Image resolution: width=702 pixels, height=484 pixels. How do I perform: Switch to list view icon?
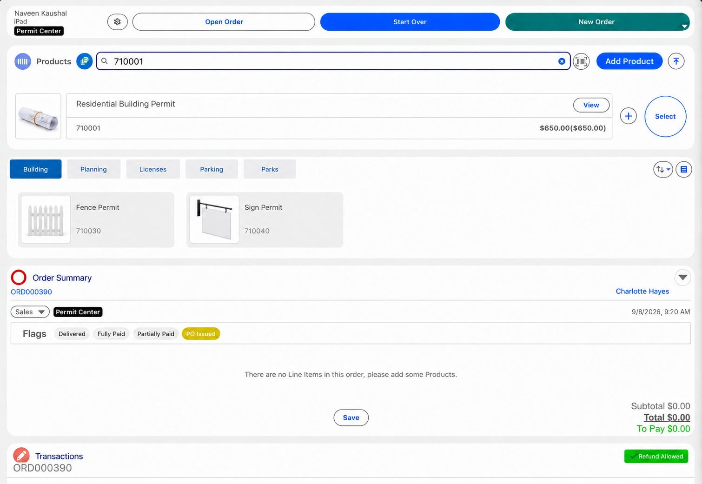(684, 169)
